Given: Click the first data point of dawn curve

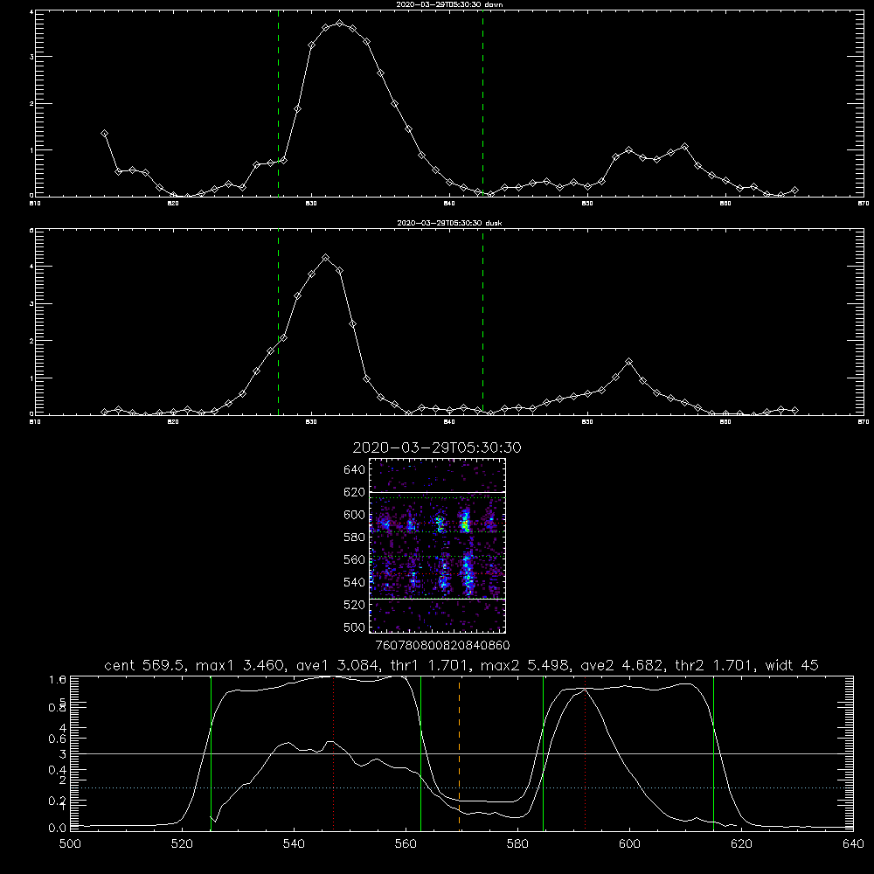Looking at the screenshot, I should coord(104,133).
